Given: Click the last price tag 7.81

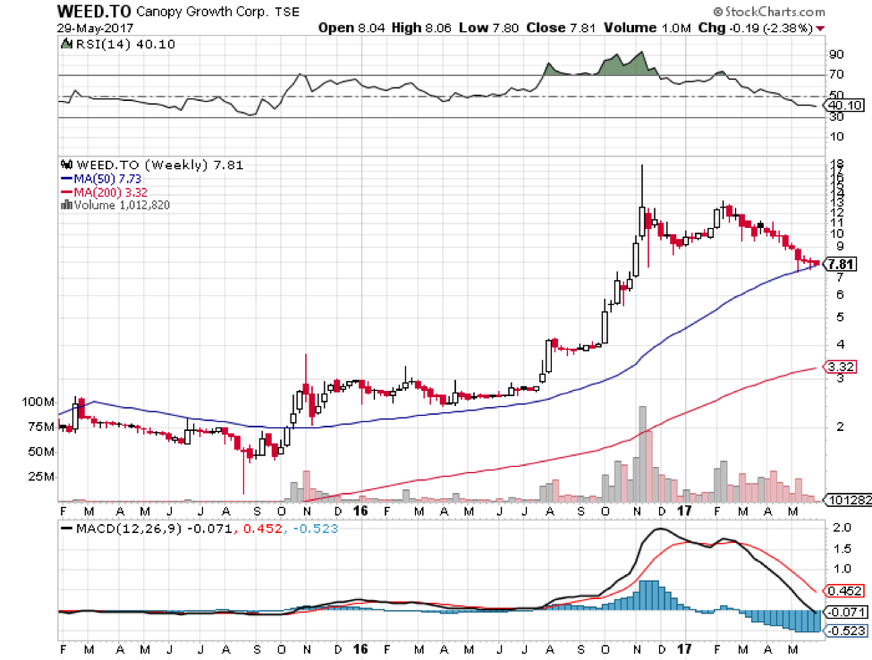Looking at the screenshot, I should tap(842, 264).
